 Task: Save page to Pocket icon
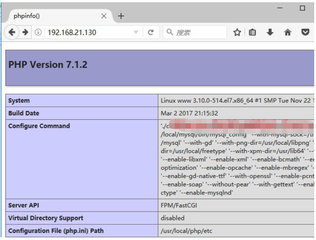[305, 32]
